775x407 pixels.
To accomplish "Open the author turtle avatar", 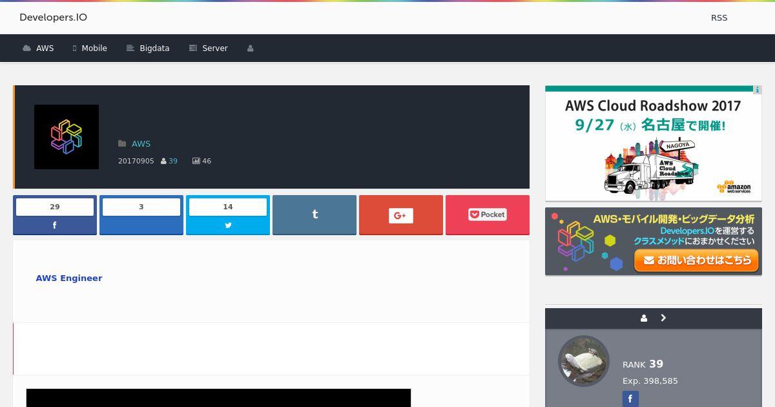I will coord(584,361).
